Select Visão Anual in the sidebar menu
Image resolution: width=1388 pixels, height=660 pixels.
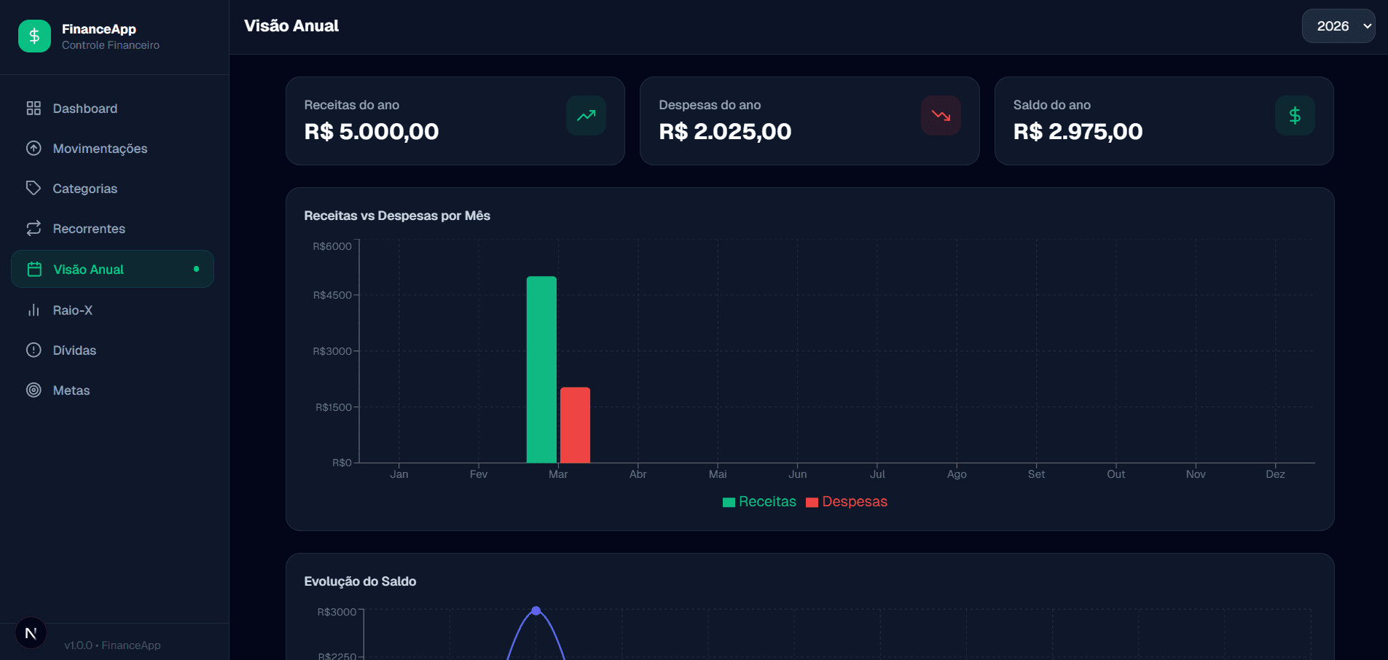[x=89, y=269]
